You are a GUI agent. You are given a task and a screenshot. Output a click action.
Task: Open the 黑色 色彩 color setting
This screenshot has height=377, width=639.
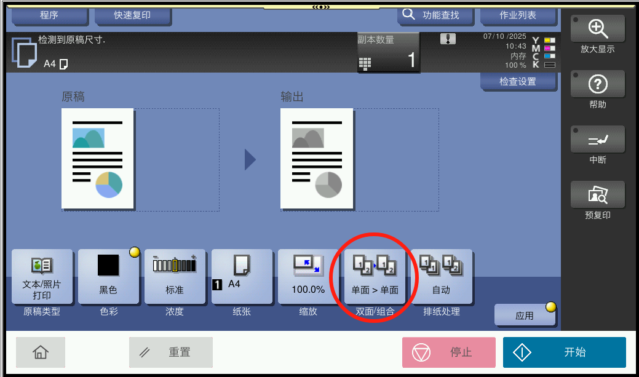108,277
